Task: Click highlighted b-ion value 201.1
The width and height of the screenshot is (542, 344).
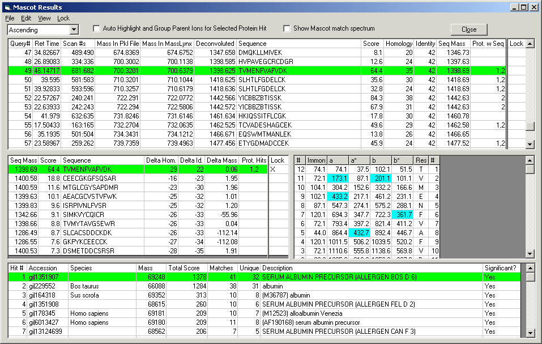Action: 381,179
